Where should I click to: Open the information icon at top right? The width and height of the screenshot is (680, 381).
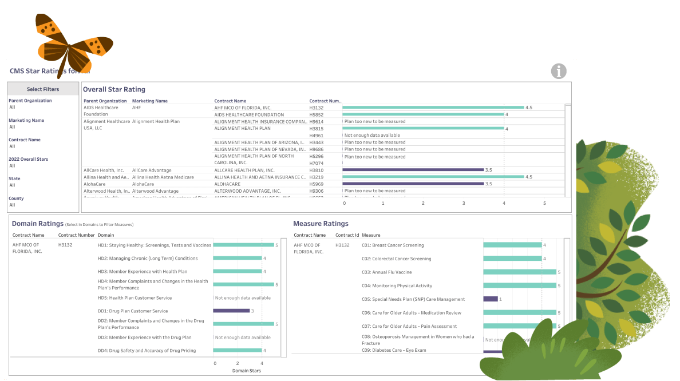[x=559, y=71]
